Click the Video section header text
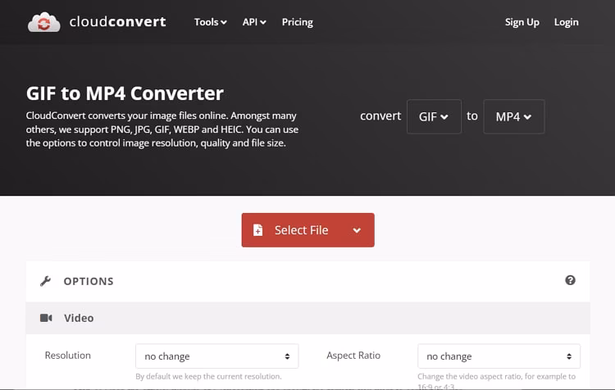The width and height of the screenshot is (615, 390). pyautogui.click(x=79, y=318)
